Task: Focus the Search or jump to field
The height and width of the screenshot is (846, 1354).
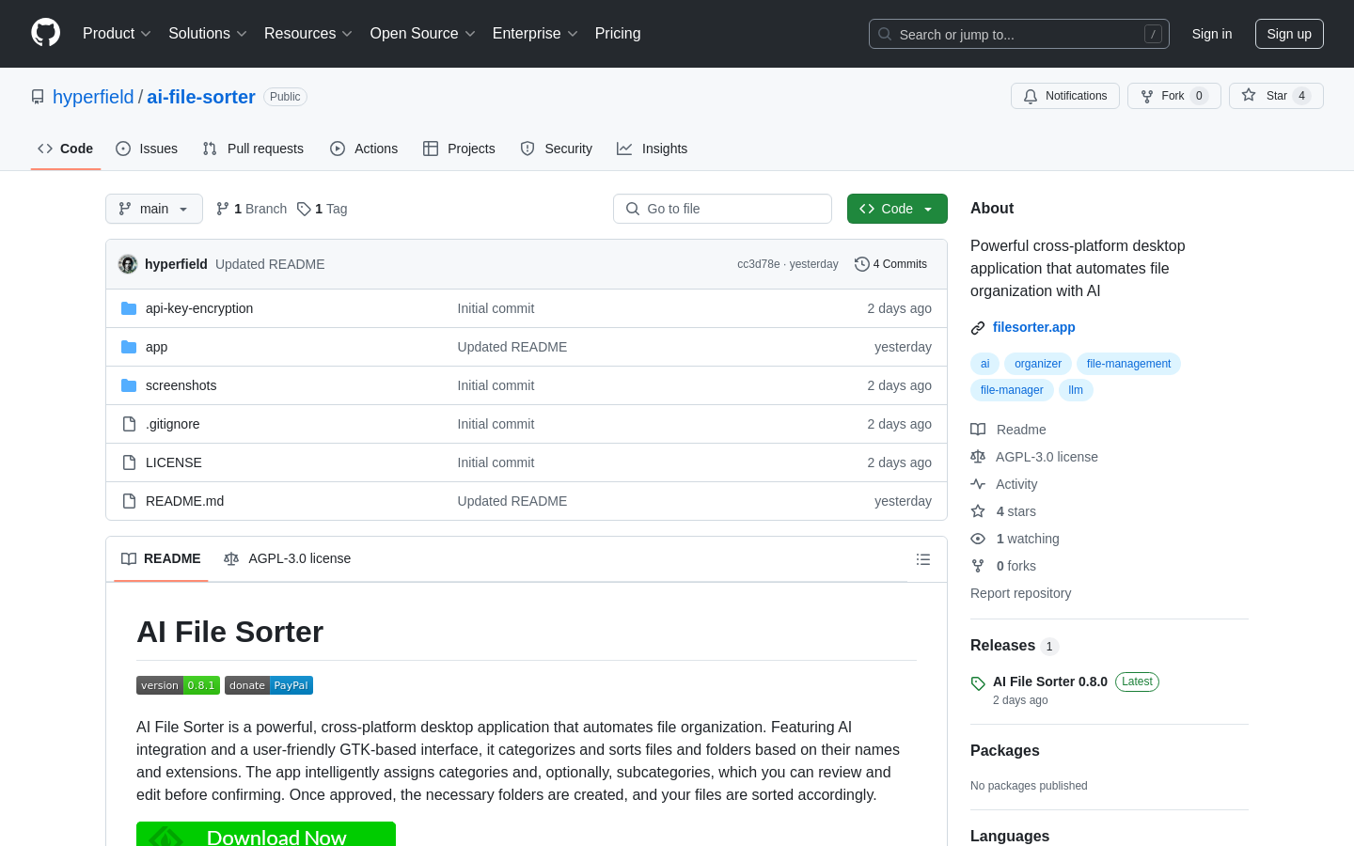Action: (1019, 34)
